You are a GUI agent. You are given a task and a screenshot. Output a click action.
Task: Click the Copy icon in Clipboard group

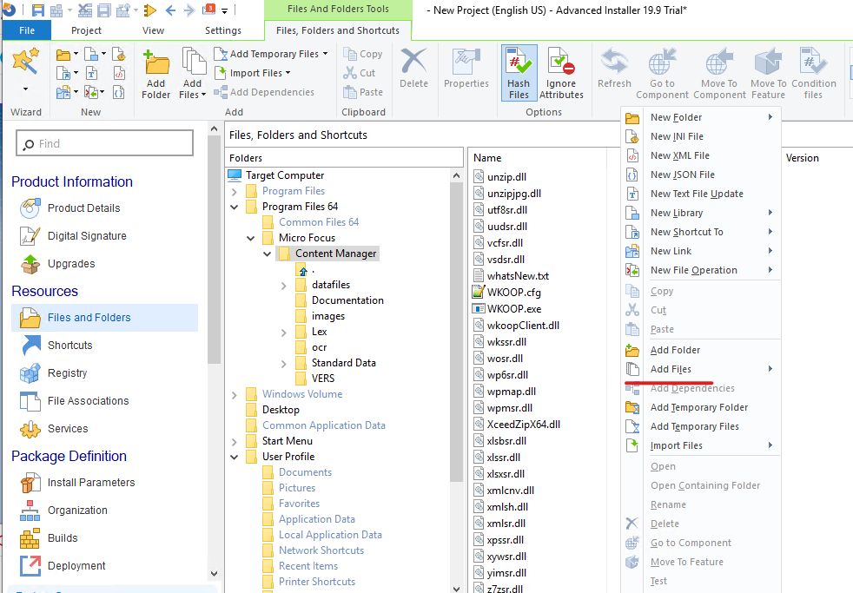pos(361,53)
